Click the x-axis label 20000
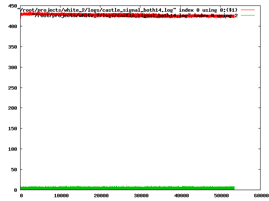Viewport: 269px width, 201px height. 101,196
